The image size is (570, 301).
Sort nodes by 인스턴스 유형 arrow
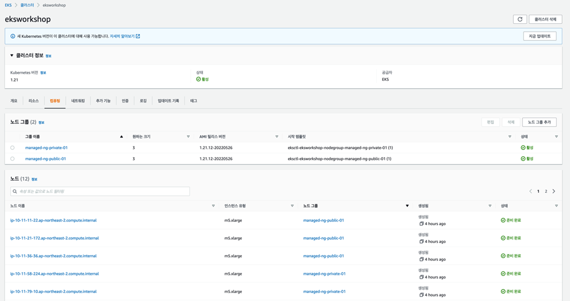pos(292,206)
